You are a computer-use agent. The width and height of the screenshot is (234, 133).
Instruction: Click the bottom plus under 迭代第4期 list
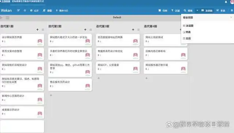147,78
